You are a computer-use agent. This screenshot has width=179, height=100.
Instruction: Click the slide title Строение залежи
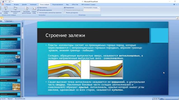coord(65,35)
